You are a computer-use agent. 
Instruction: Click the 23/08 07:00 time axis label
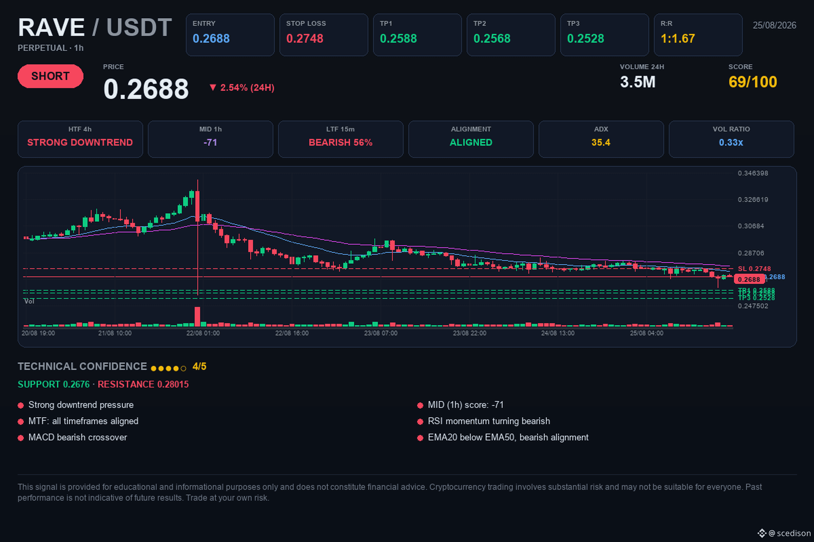(381, 333)
